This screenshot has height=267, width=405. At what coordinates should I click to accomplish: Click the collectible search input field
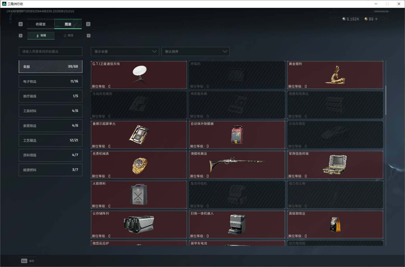(x=51, y=51)
